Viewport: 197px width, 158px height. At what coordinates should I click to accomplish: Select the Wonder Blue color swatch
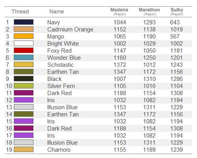point(24,57)
